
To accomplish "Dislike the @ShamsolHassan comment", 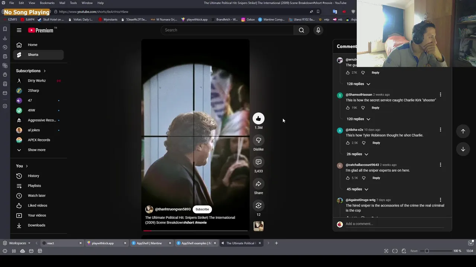I will [x=363, y=108].
